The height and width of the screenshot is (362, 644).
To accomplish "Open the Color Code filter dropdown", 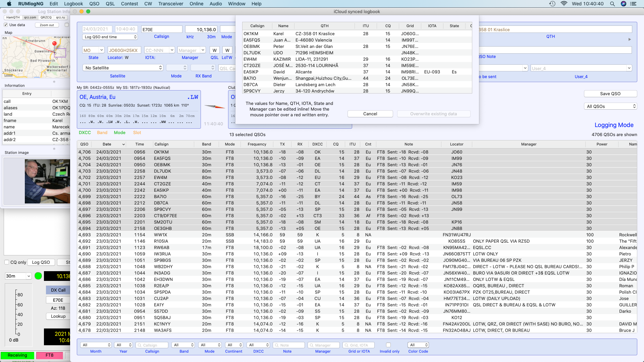I will (x=418, y=345).
